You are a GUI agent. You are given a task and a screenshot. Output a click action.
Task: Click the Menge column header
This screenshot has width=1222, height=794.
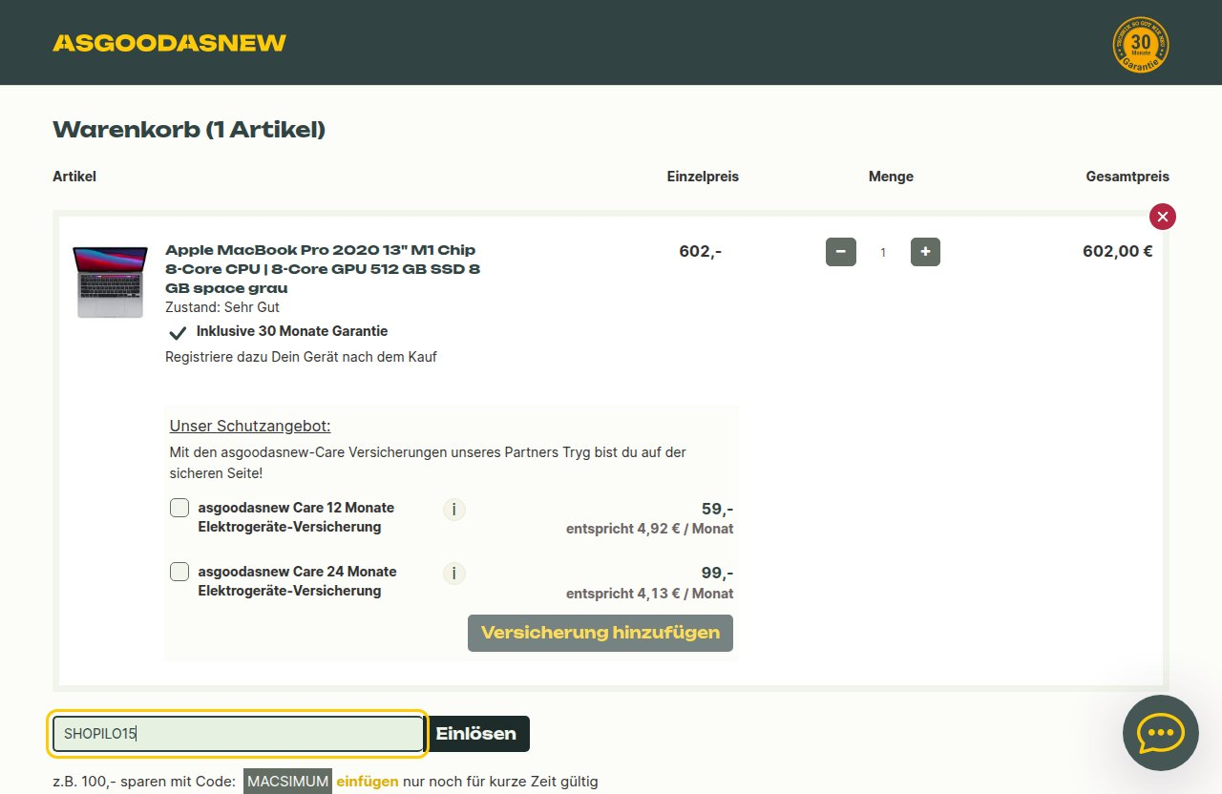click(x=891, y=177)
